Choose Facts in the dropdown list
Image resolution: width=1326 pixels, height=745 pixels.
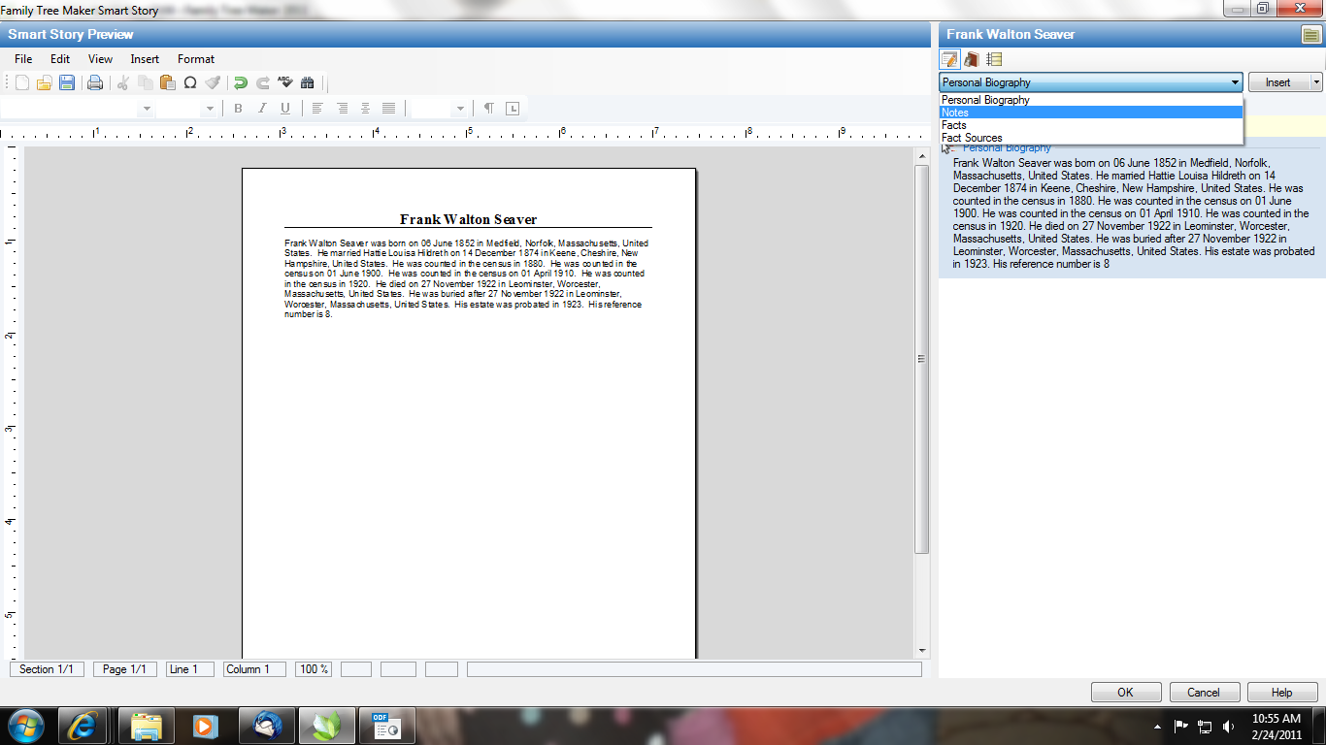click(x=1091, y=125)
